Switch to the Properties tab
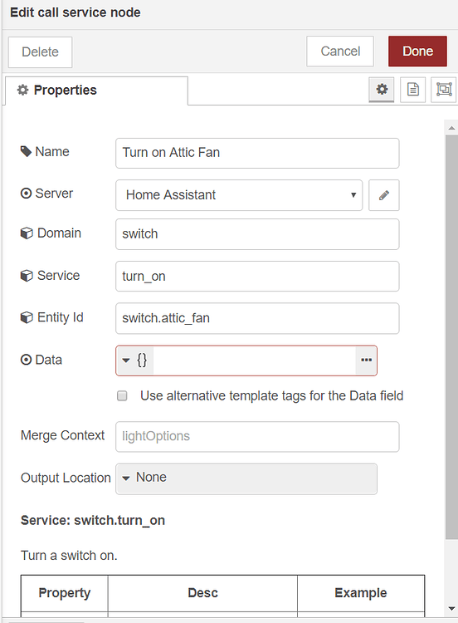This screenshot has width=458, height=623. click(96, 91)
